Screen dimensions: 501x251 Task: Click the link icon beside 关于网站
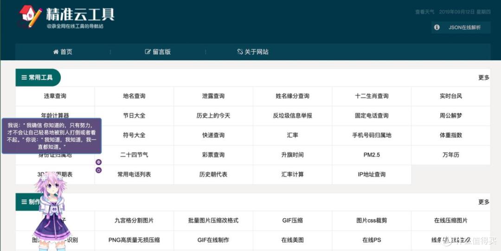(240, 52)
